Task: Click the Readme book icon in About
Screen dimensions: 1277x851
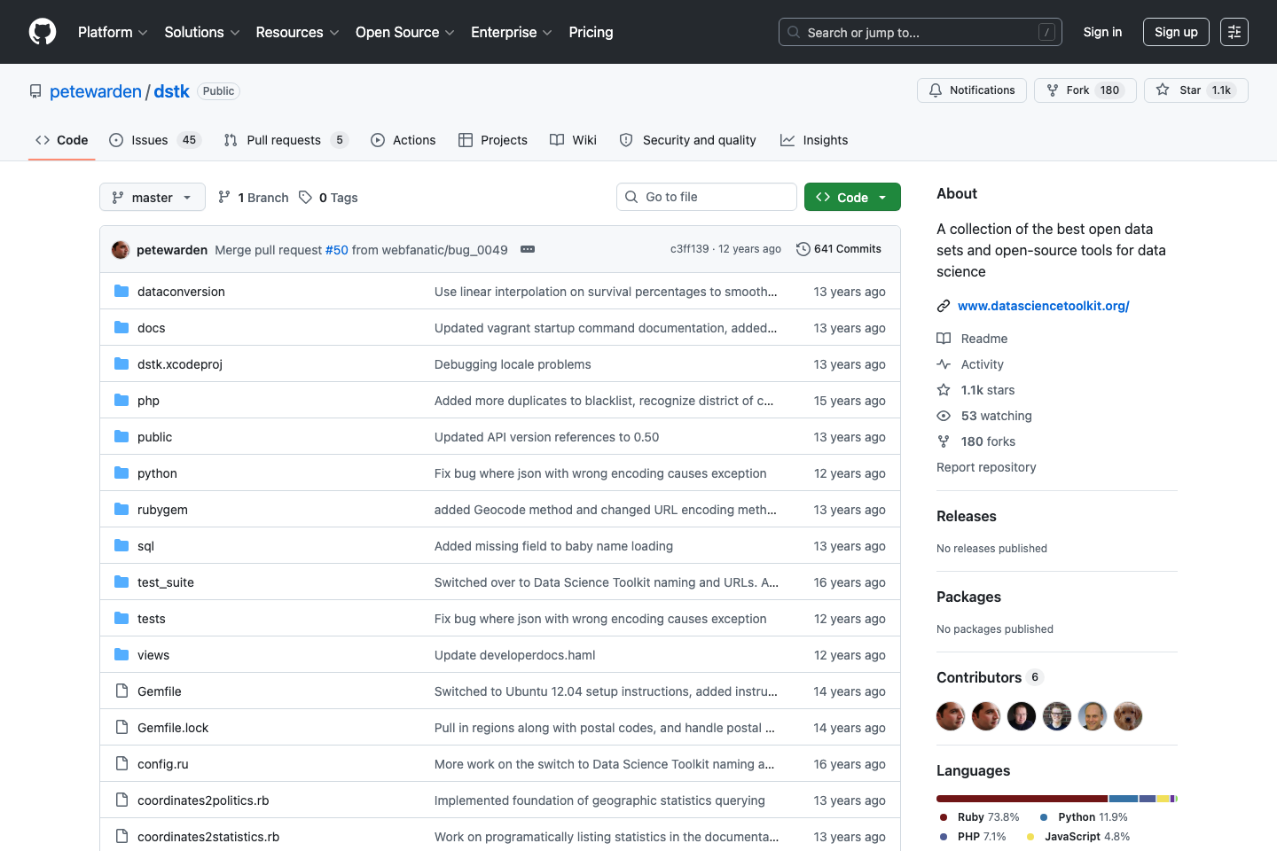Action: (944, 338)
